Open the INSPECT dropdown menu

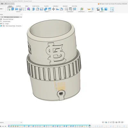[91, 12]
